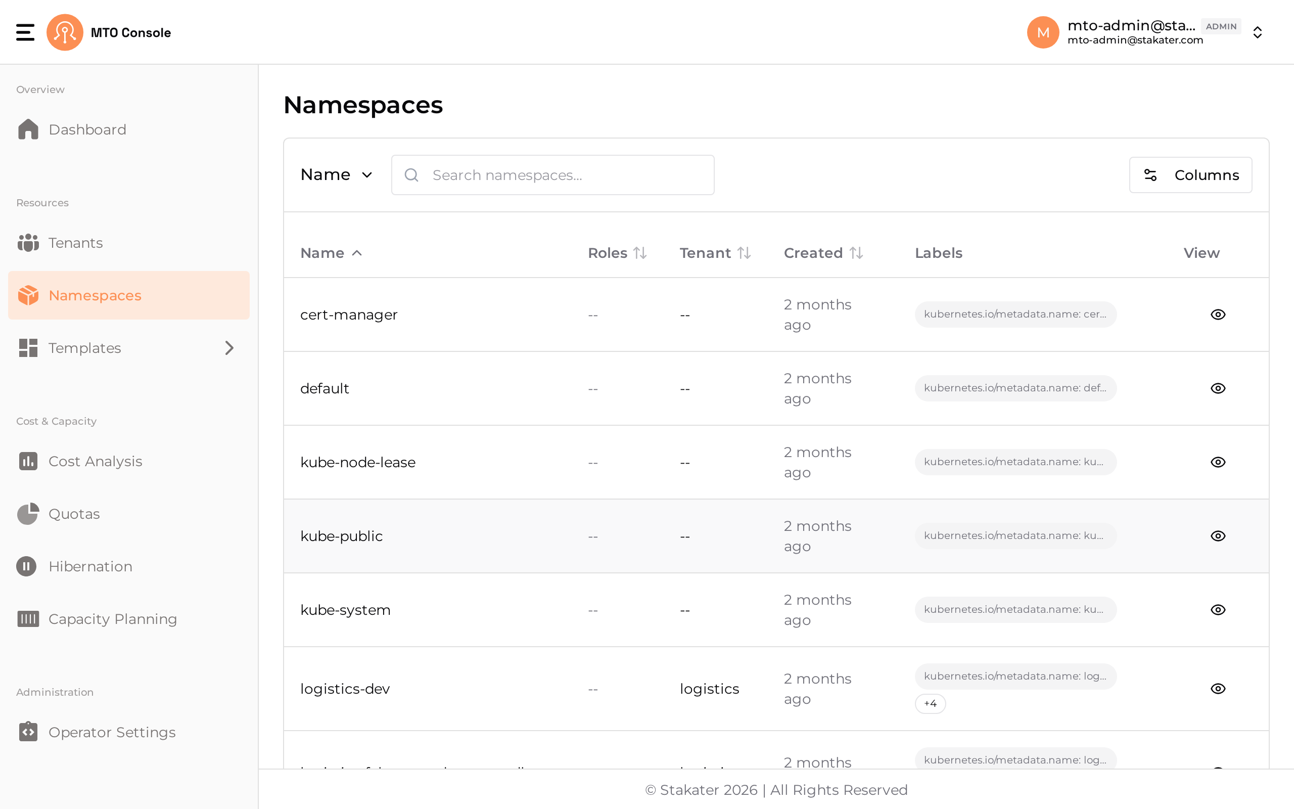Sort by Tenant column

pos(715,253)
